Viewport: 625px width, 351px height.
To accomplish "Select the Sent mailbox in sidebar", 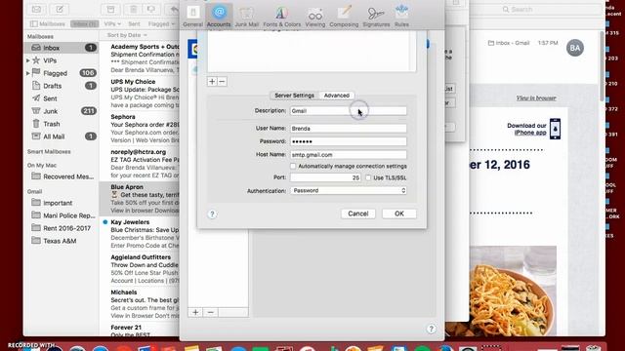I will click(61, 98).
